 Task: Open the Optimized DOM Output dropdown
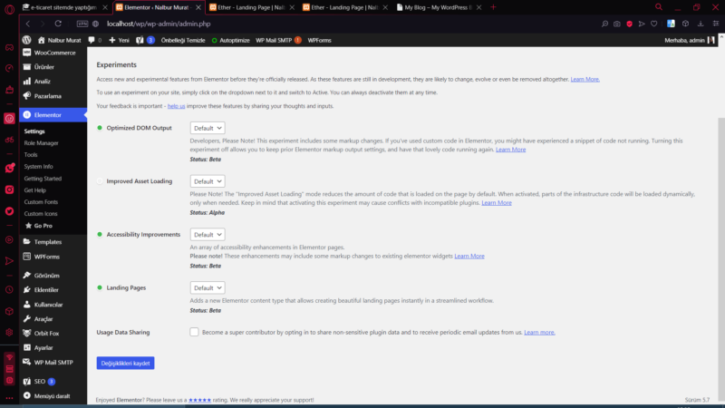tap(208, 129)
